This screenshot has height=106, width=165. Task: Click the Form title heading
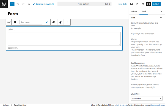click(x=13, y=14)
